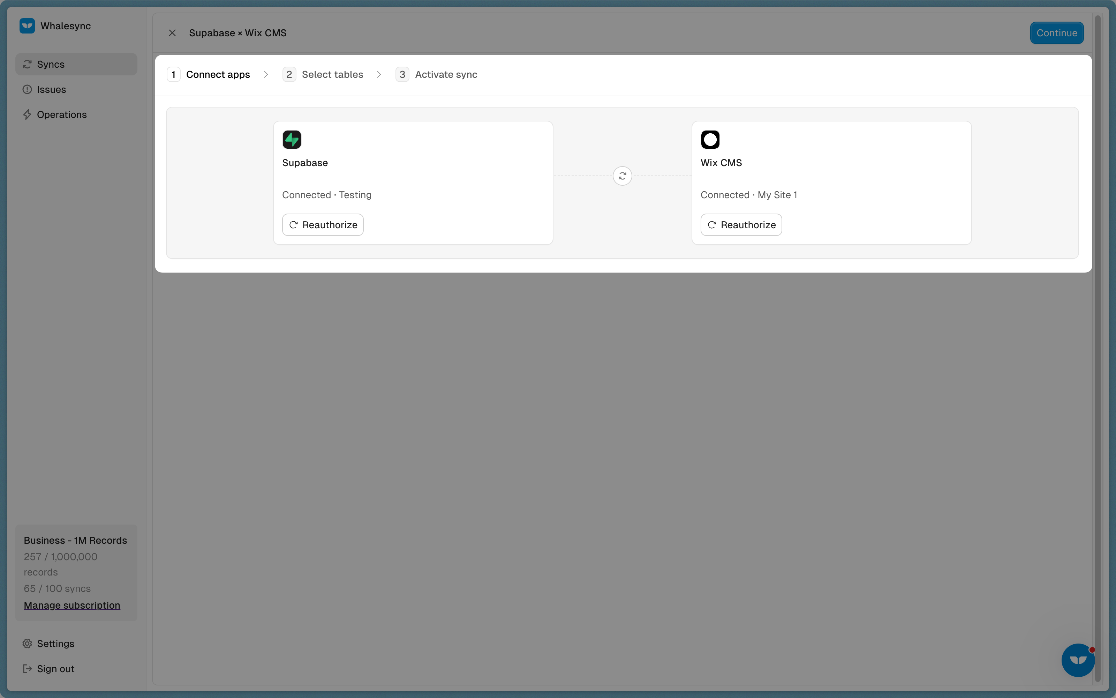Reauthorize the Supabase connection
1116x698 pixels.
(323, 225)
